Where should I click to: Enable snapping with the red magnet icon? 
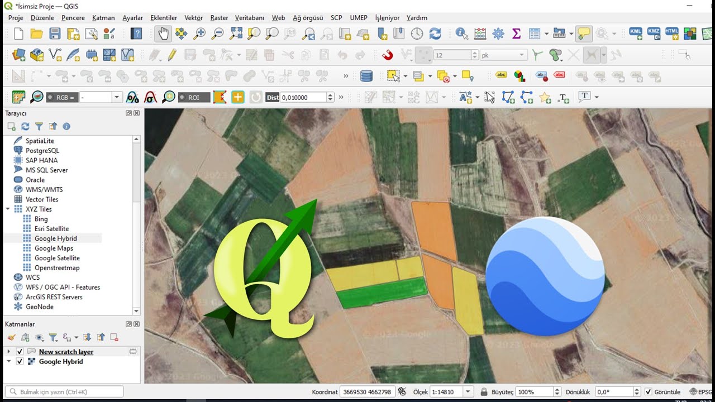tap(387, 55)
